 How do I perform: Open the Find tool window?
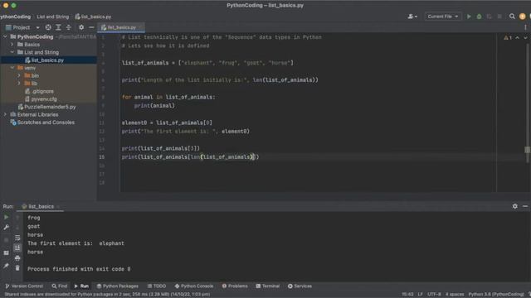60,286
